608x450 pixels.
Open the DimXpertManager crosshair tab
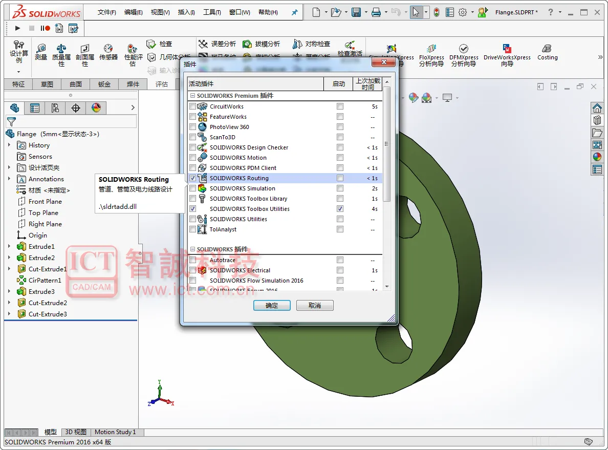click(x=76, y=108)
